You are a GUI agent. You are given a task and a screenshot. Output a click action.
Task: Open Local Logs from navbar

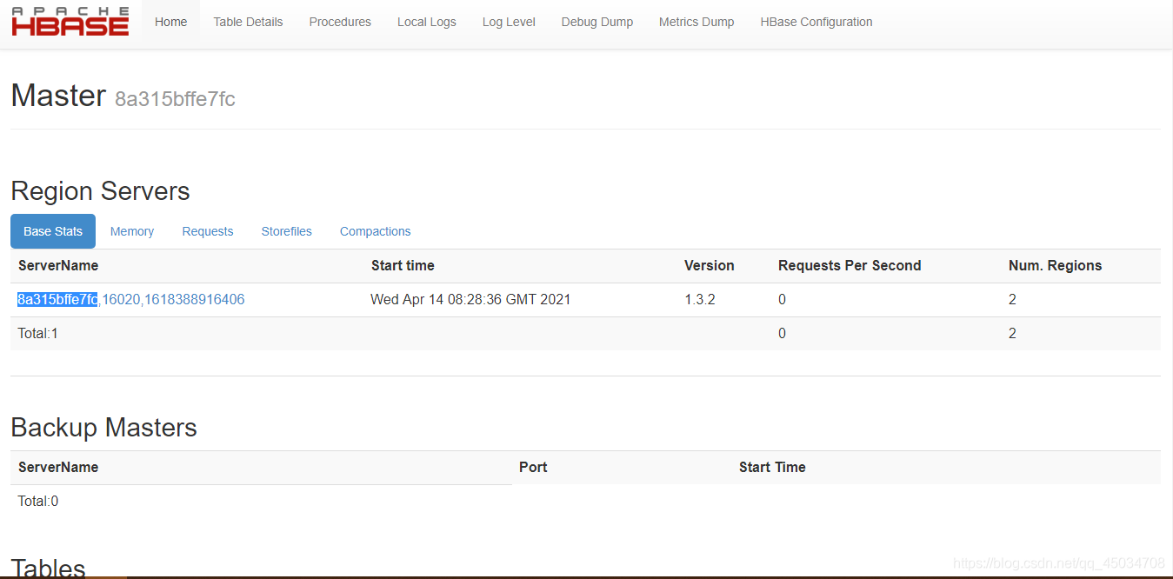[426, 22]
